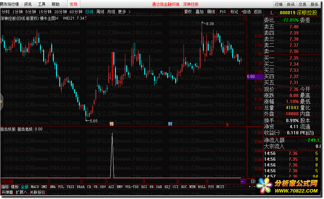Click the L icon beside stock code 000019

(x=272, y=13)
